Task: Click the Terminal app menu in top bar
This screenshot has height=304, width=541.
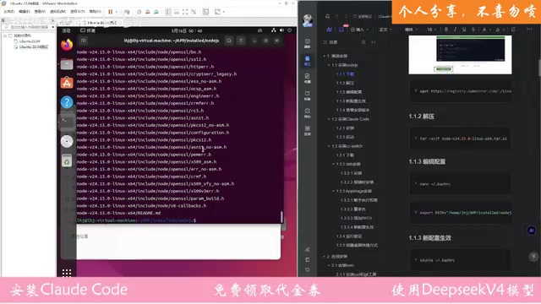Action: click(x=88, y=30)
